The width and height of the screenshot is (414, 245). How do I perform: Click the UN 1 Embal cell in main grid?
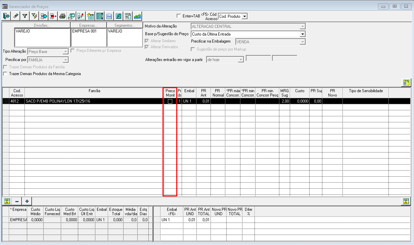pos(189,101)
